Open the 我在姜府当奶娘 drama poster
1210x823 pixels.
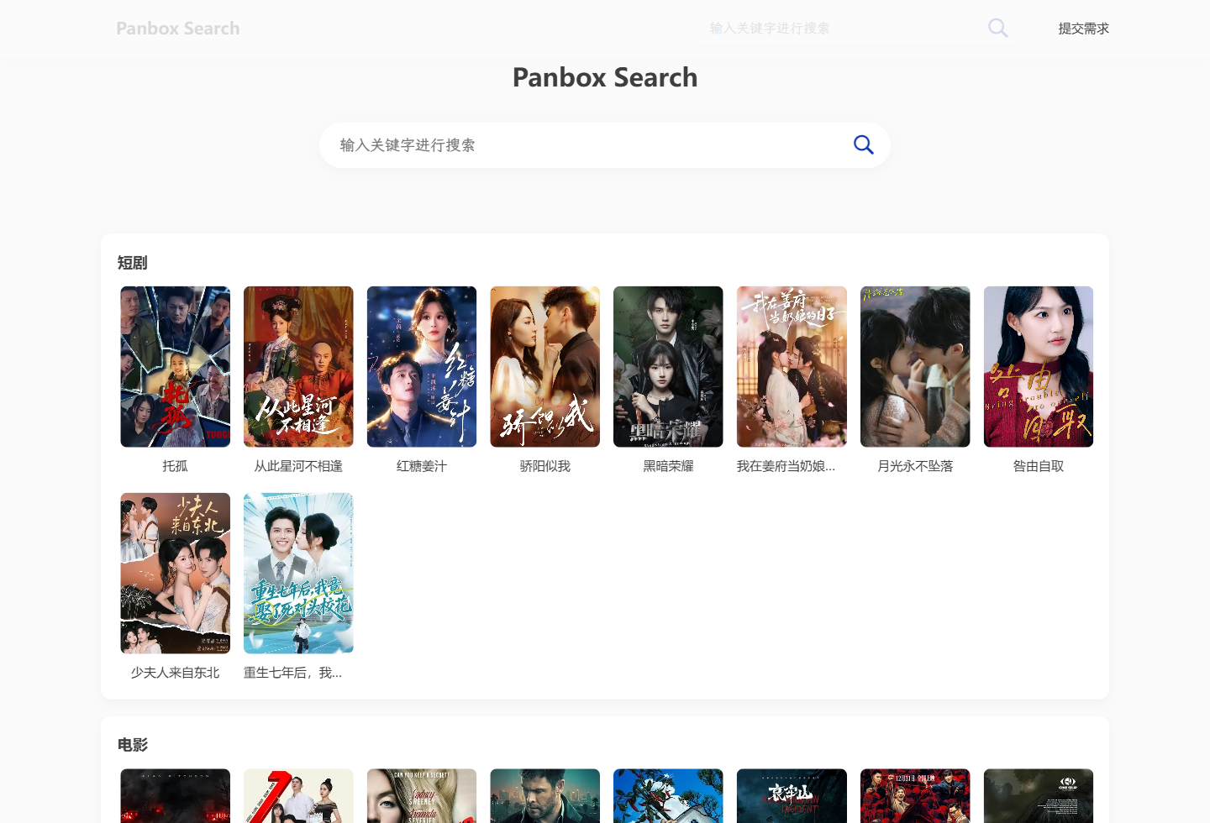coord(792,366)
